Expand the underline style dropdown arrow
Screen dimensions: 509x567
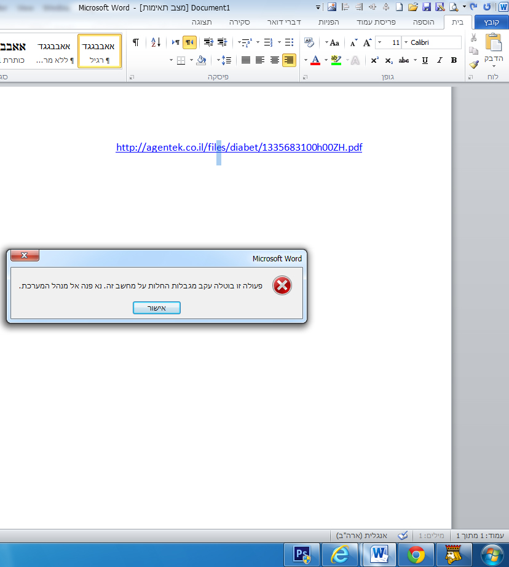point(415,60)
